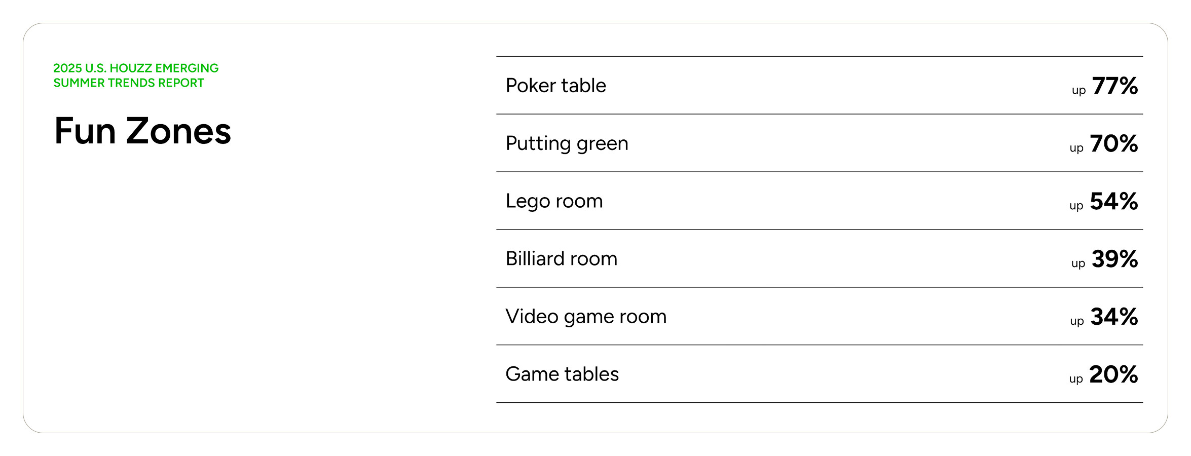
Task: Click the Video game room row label
Action: pyautogui.click(x=586, y=317)
